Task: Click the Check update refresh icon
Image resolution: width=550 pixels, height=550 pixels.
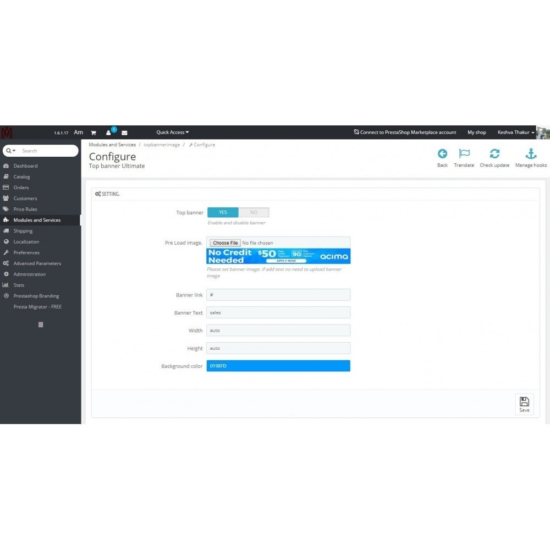Action: 494,153
